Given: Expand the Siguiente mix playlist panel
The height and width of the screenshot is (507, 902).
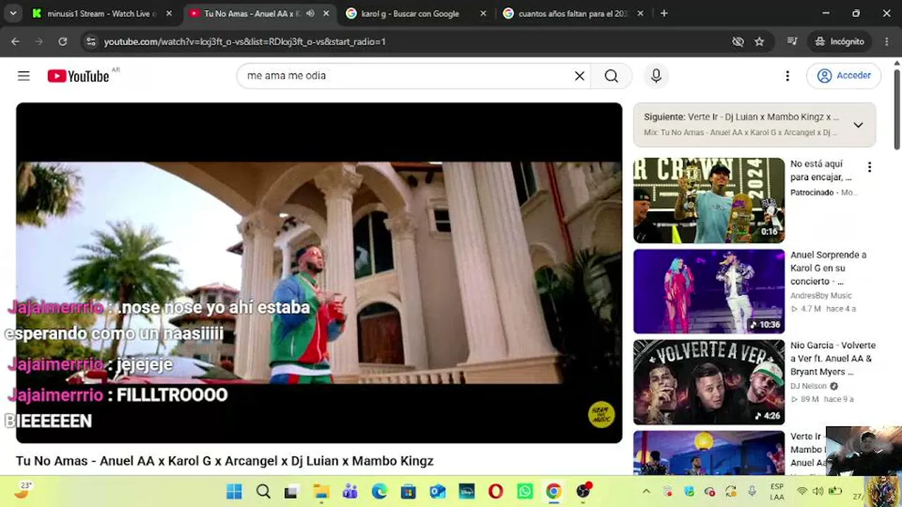Looking at the screenshot, I should pos(858,125).
